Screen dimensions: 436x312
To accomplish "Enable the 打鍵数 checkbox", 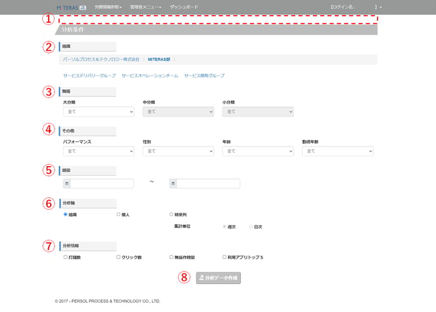I will 66,257.
